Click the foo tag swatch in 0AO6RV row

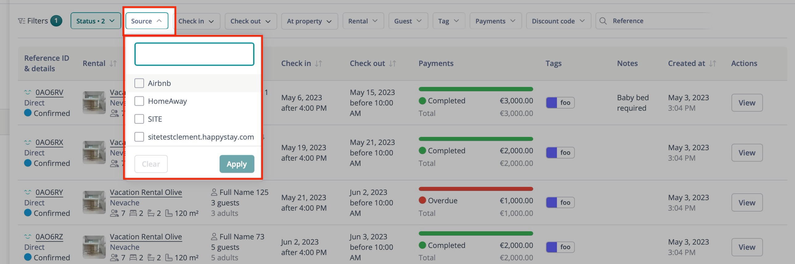[x=551, y=102]
